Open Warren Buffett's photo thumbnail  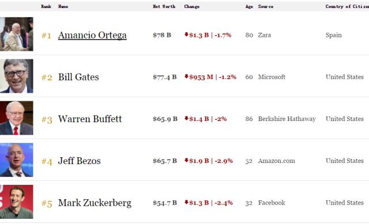pyautogui.click(x=17, y=118)
